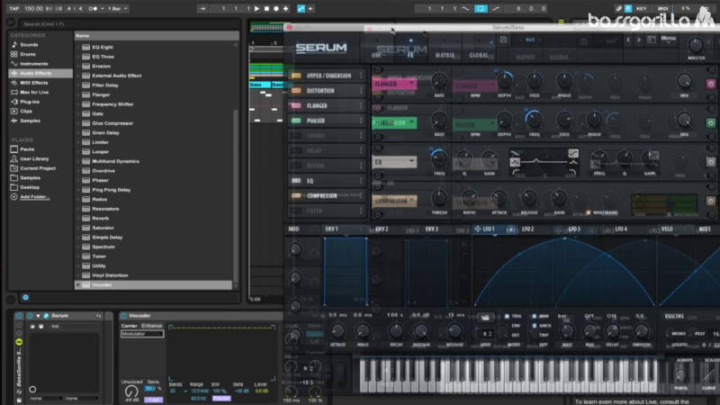720x405 pixels.
Task: Toggle the Phaser effect power button
Action: pyautogui.click(x=710, y=123)
